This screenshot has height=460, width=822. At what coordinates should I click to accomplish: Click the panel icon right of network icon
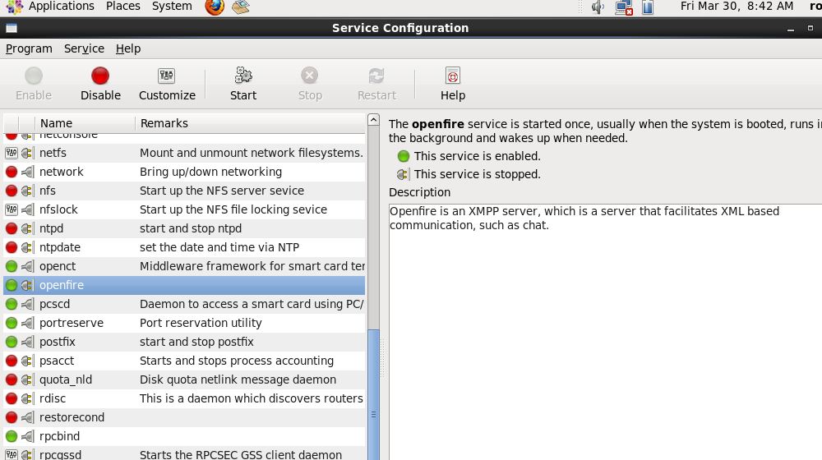tap(648, 7)
